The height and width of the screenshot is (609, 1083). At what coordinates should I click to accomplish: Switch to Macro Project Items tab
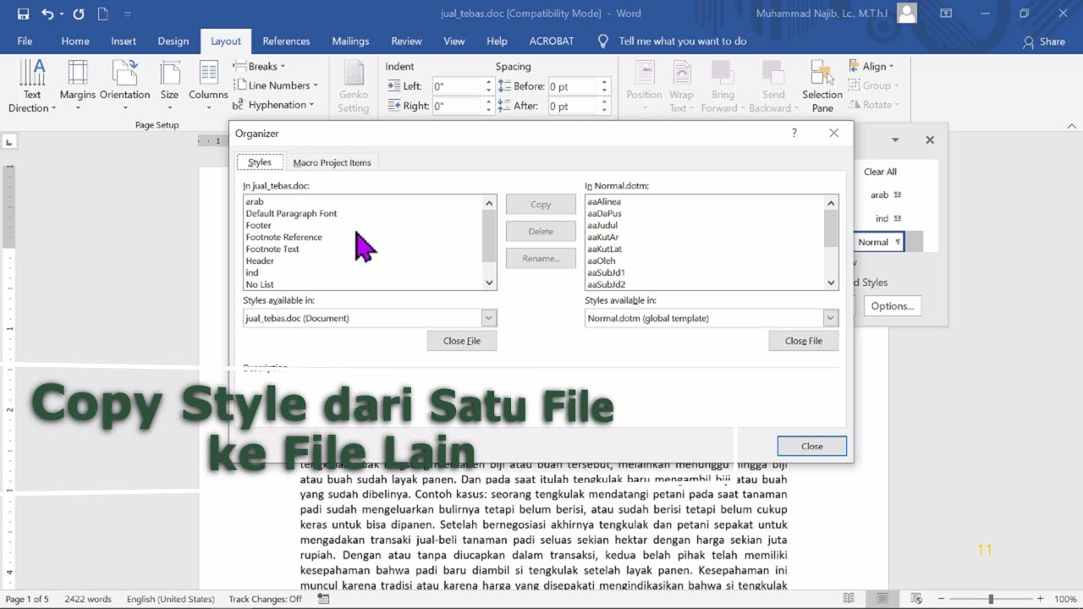point(332,162)
